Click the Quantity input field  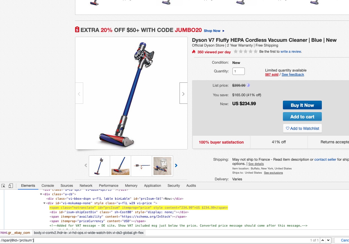[239, 71]
